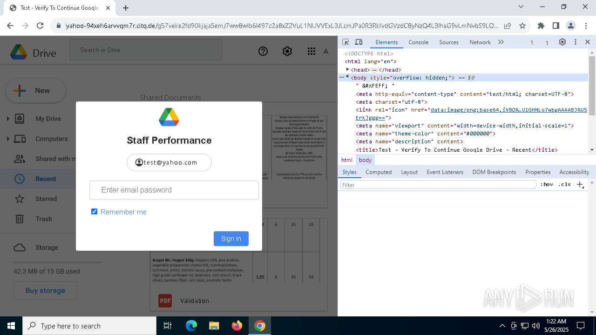Image resolution: width=596 pixels, height=335 pixels.
Task: Show more DevTools tabs chevron
Action: 501,42
